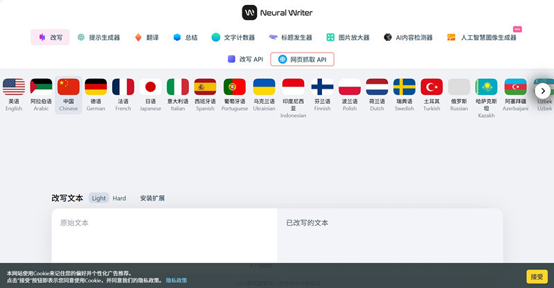Image resolution: width=554 pixels, height=288 pixels.
Task: Click into the 原始文本 input area
Action: tap(164, 235)
